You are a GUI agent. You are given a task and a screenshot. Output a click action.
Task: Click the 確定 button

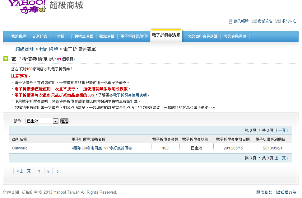[x=64, y=121]
